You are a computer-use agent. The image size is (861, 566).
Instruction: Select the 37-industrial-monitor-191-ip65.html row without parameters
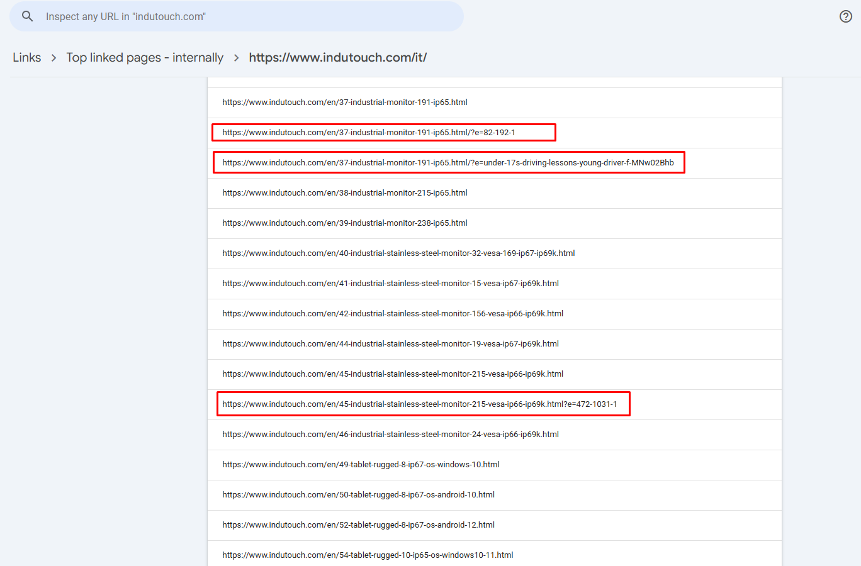495,103
